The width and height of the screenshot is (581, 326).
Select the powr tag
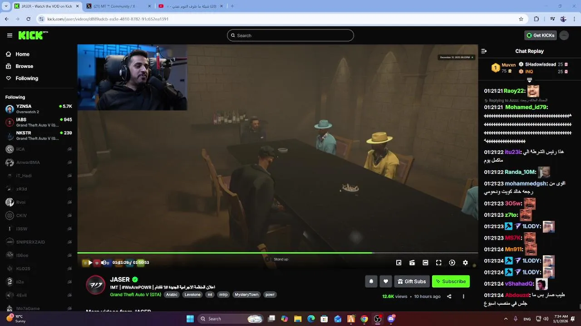pyautogui.click(x=270, y=295)
